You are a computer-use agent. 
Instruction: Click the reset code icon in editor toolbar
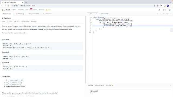click(x=164, y=14)
